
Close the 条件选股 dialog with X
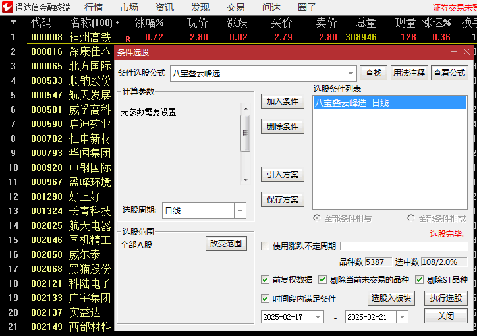(x=466, y=52)
